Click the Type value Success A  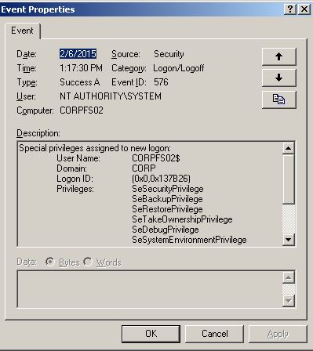[x=80, y=82]
